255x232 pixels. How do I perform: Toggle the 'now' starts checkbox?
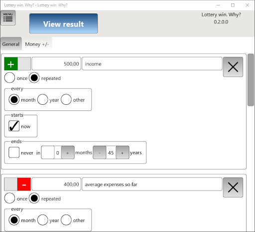click(x=14, y=126)
